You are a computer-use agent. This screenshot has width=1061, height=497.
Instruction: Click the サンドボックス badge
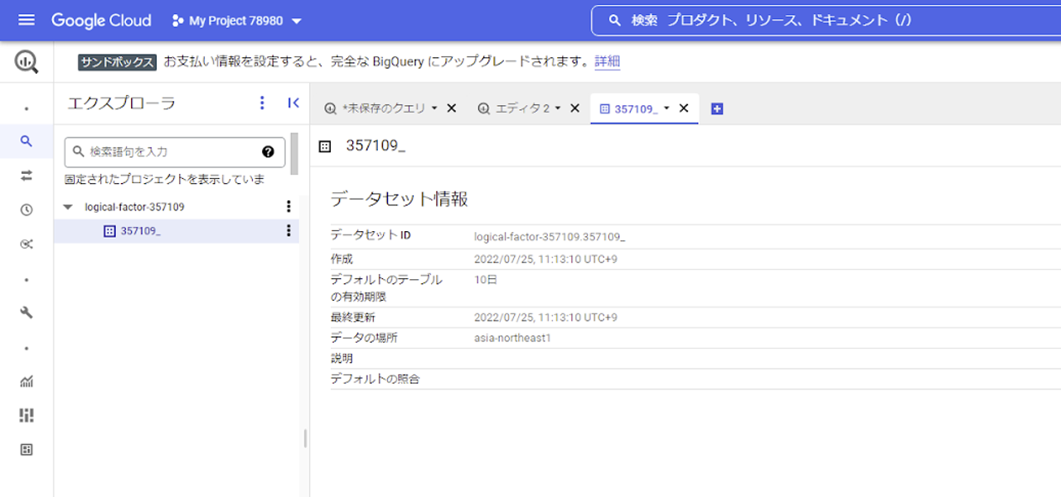117,62
